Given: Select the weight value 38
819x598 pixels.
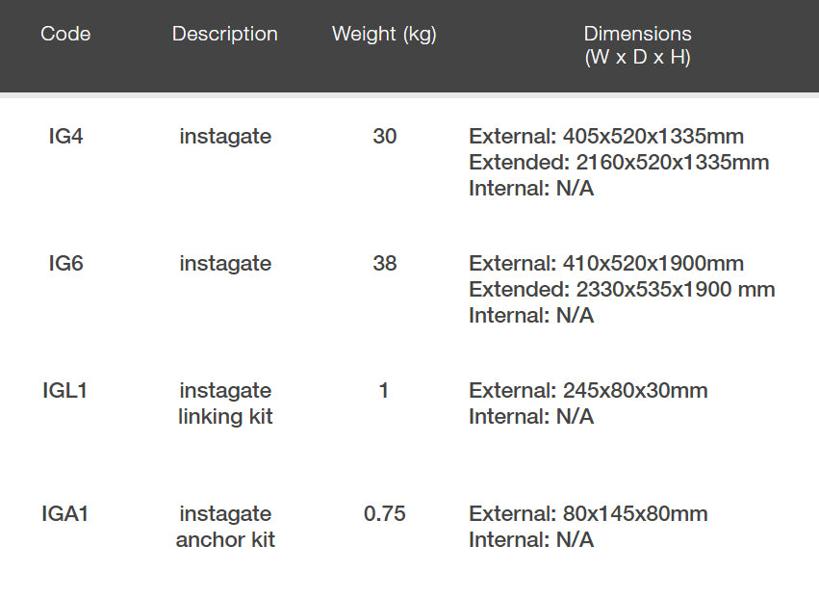Looking at the screenshot, I should (384, 264).
